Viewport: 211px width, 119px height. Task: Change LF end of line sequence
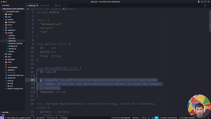coord(149,118)
